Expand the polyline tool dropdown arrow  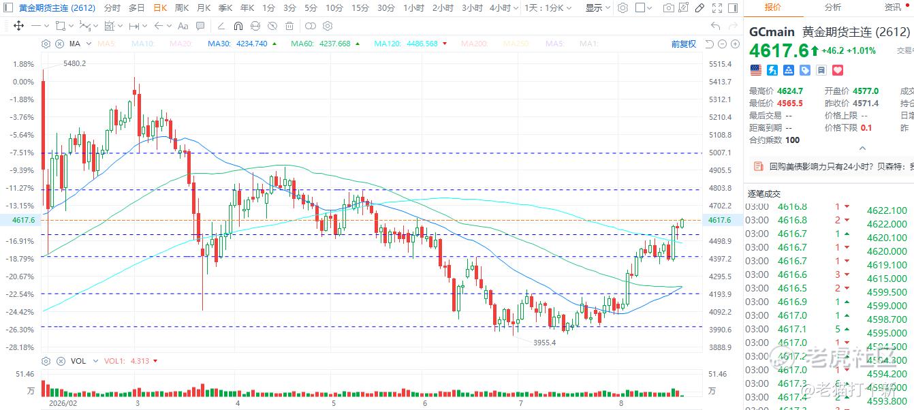pos(96,26)
